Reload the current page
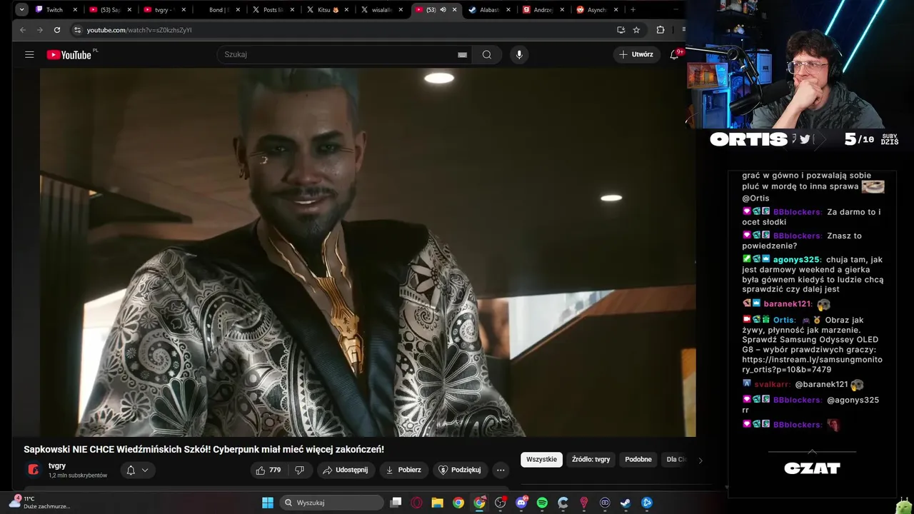Screen dimensions: 914x514 [57, 30]
